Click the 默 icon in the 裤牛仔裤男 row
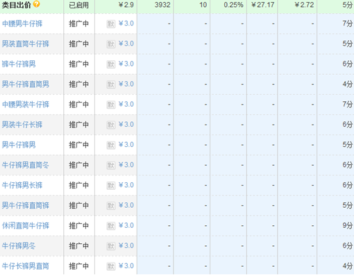 (x=111, y=64)
